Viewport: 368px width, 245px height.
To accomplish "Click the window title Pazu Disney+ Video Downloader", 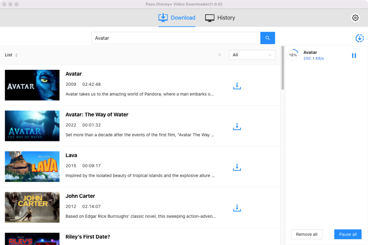I will point(184,4).
